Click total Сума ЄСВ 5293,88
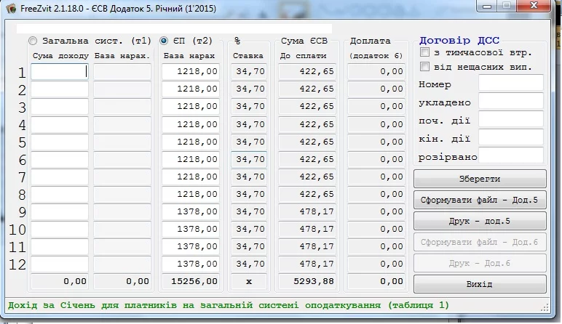 point(307,281)
